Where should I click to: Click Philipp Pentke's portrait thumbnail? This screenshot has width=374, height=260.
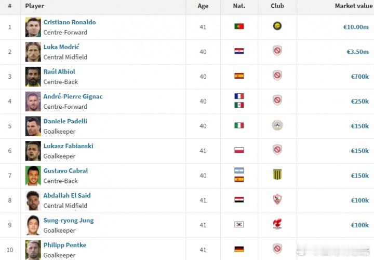[x=33, y=250]
